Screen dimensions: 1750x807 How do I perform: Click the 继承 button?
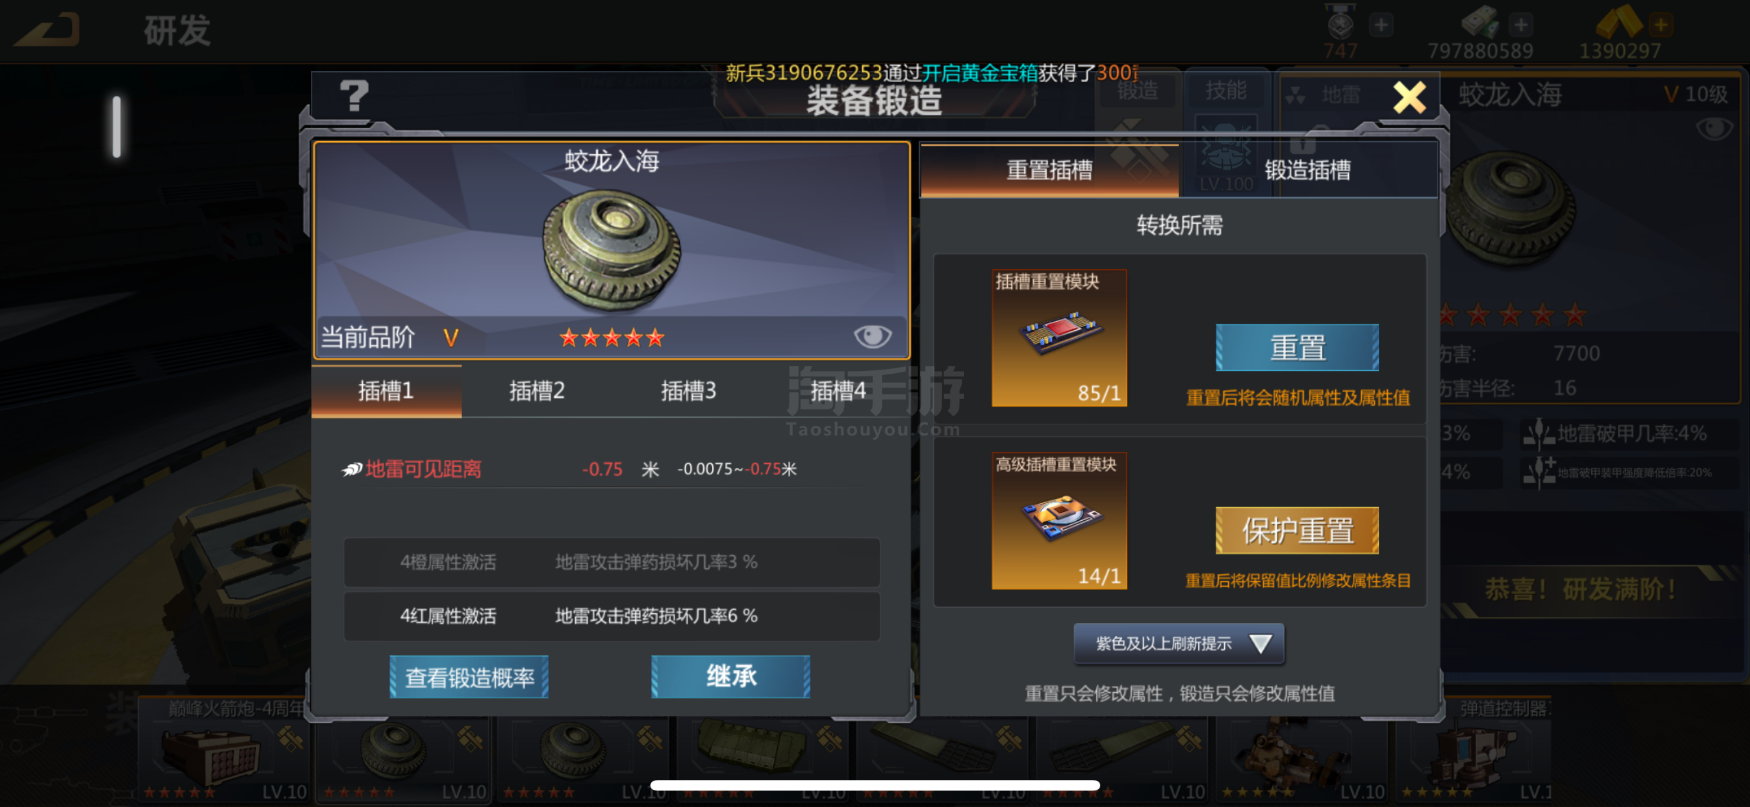pos(731,676)
